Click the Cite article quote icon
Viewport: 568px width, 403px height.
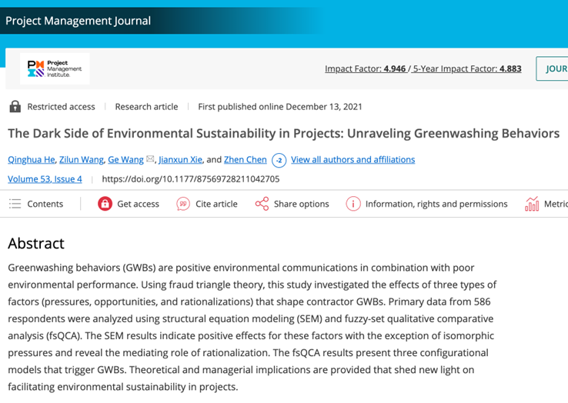tap(183, 204)
